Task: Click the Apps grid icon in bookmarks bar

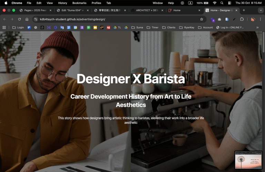Action: 4,27
